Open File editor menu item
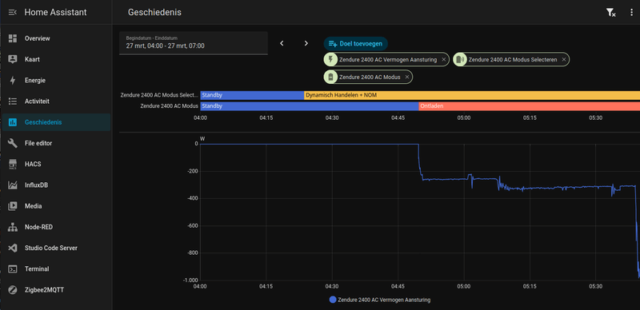This screenshot has height=310, width=640. tap(56, 143)
